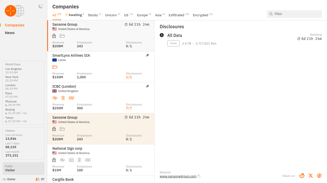The image size is (327, 183).
Task: Click the financial clipboard icon under ICBC
Action: pos(63,98)
